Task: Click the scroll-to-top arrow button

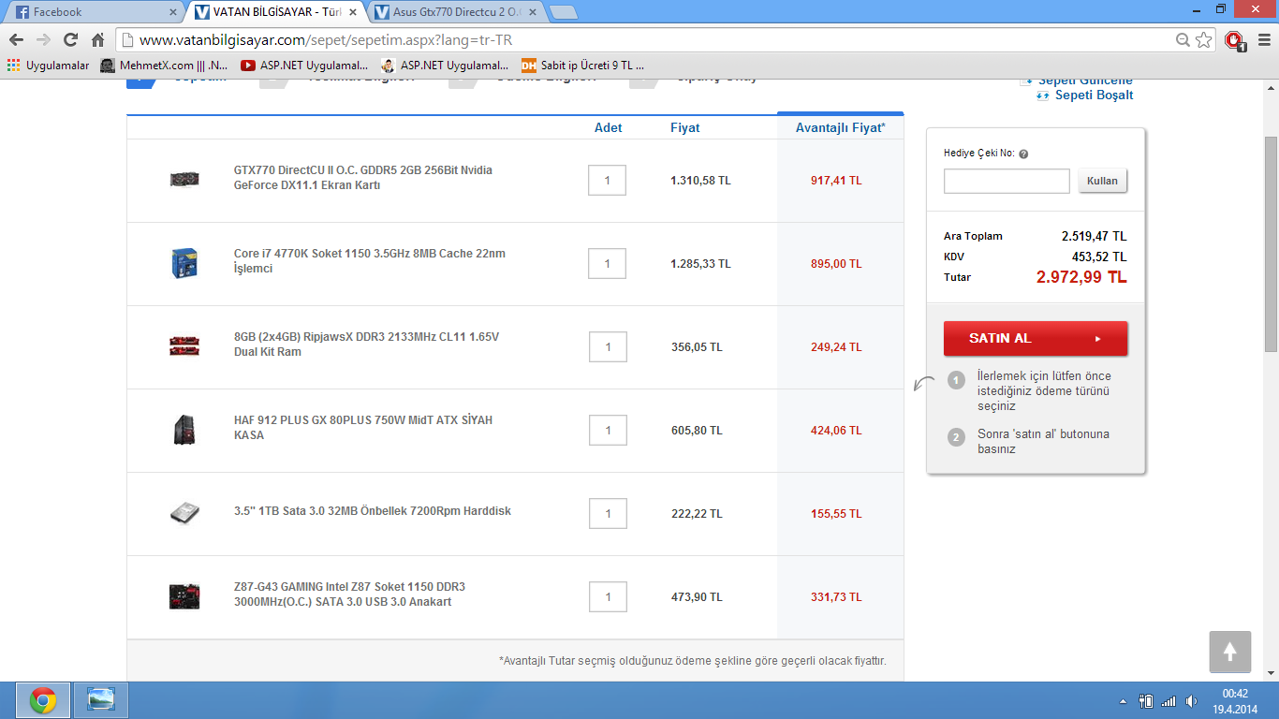Action: (x=1229, y=652)
